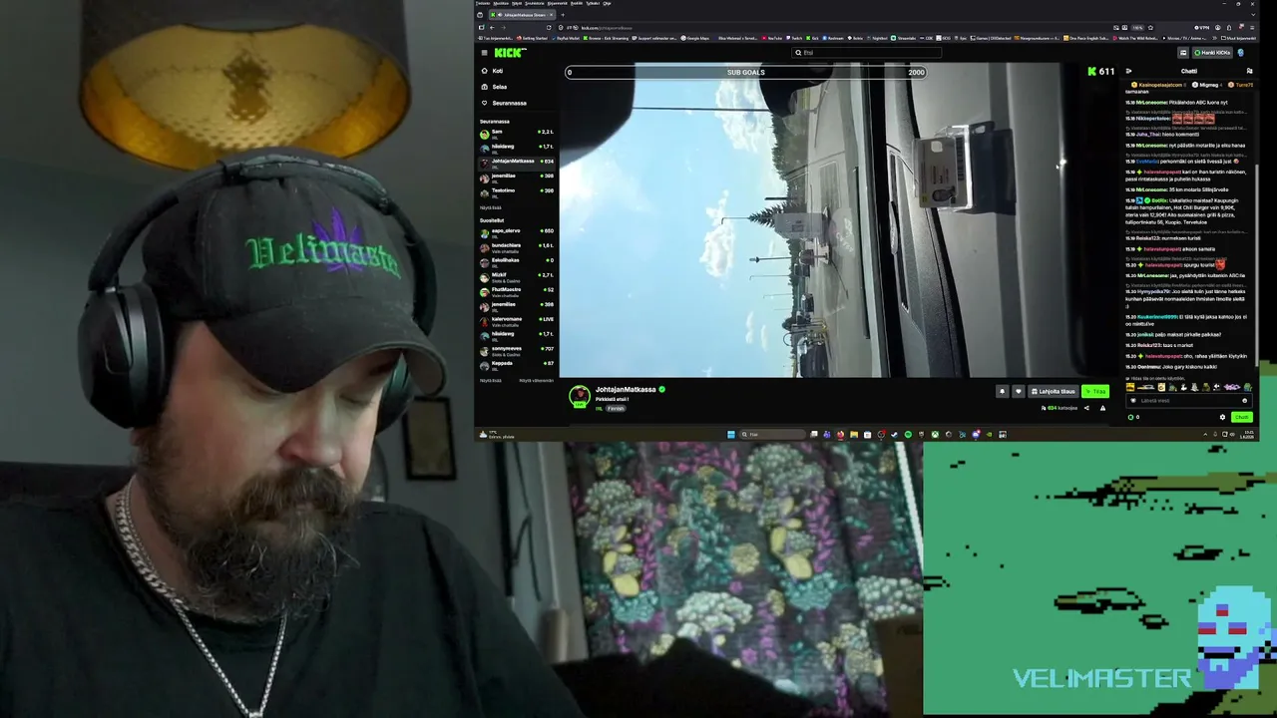Toggle theater mode icon near Hanki KICKs
The image size is (1277, 718).
pyautogui.click(x=1183, y=53)
